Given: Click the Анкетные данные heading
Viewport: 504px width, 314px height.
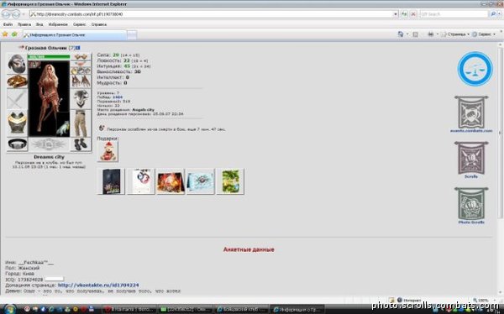Looking at the screenshot, I should (249, 249).
